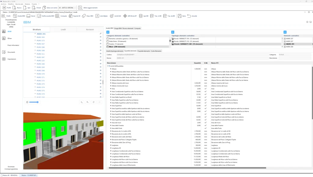Open the Class. BIM tag icon
Screen dimensions: 313x177
coord(84,16)
